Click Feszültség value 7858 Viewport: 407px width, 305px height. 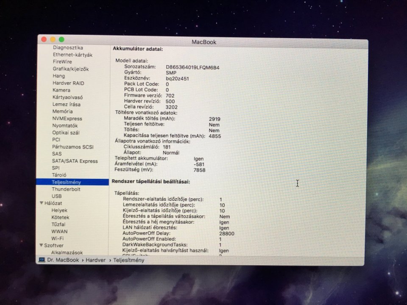pos(199,170)
